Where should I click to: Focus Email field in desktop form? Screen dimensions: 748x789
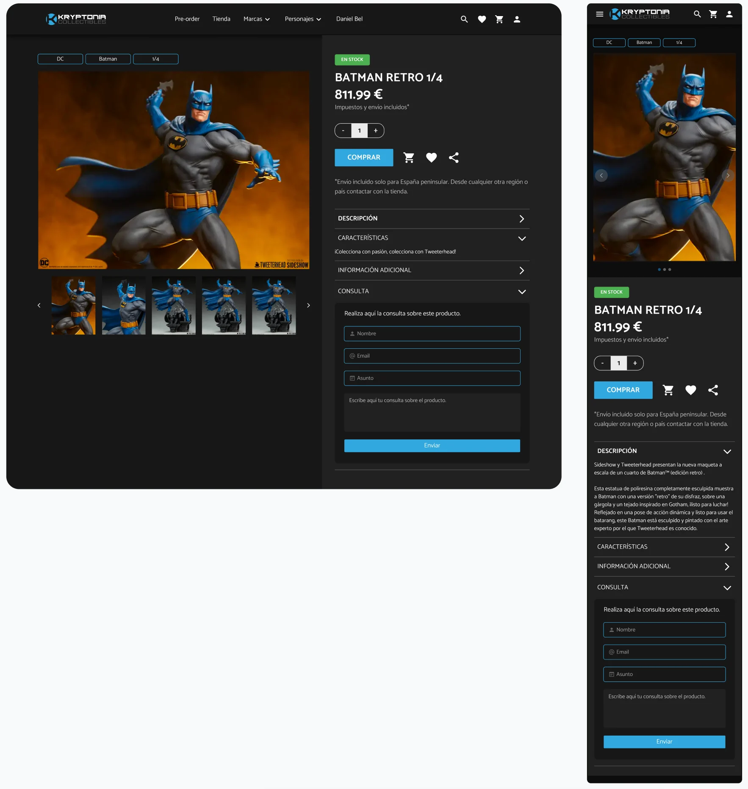[432, 356]
